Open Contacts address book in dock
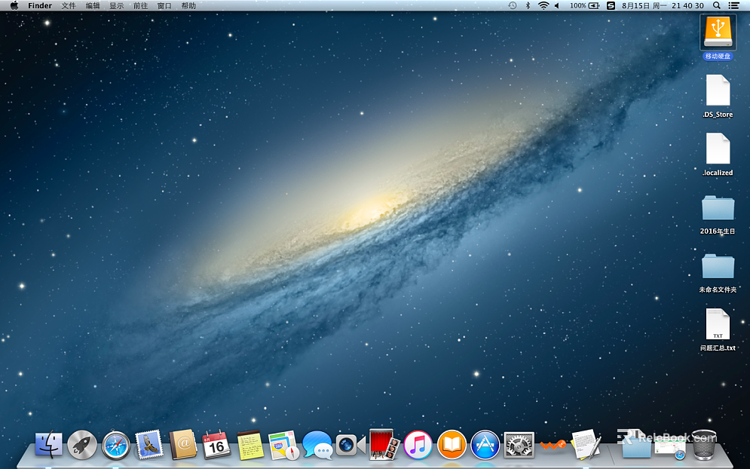Image resolution: width=750 pixels, height=469 pixels. point(182,445)
